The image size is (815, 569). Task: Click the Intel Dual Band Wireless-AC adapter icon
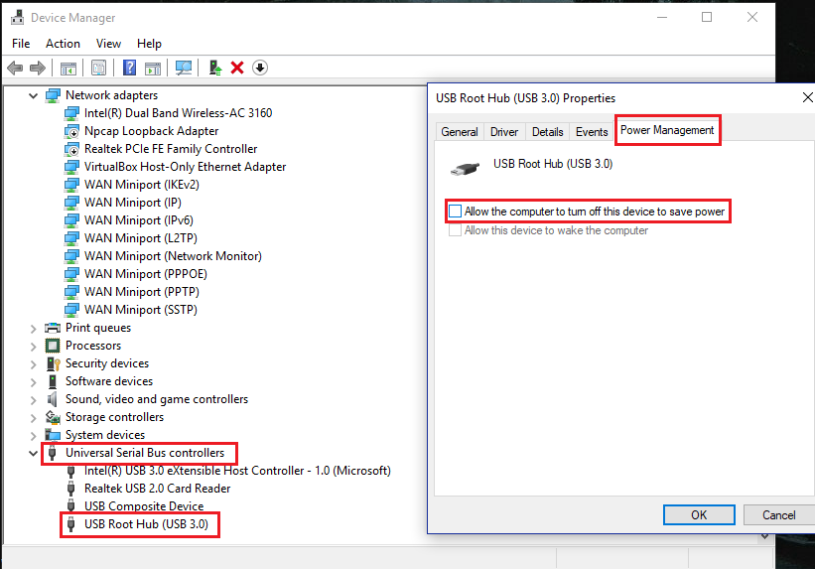click(71, 113)
